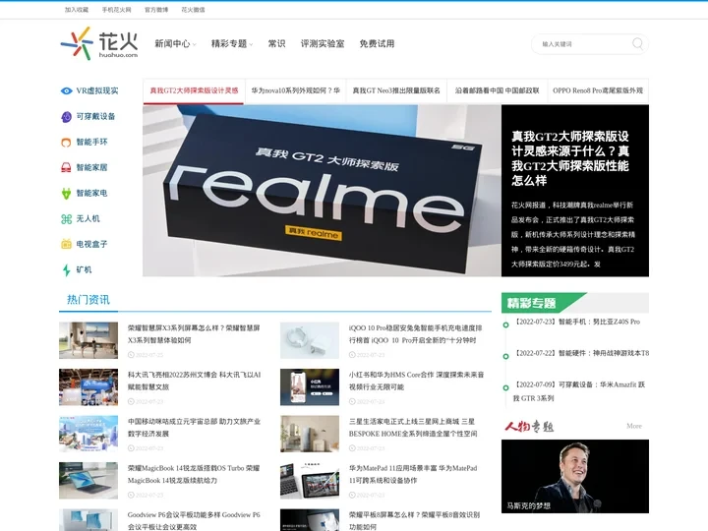Focus the 输入关键词 search field
The width and height of the screenshot is (708, 531).
585,44
